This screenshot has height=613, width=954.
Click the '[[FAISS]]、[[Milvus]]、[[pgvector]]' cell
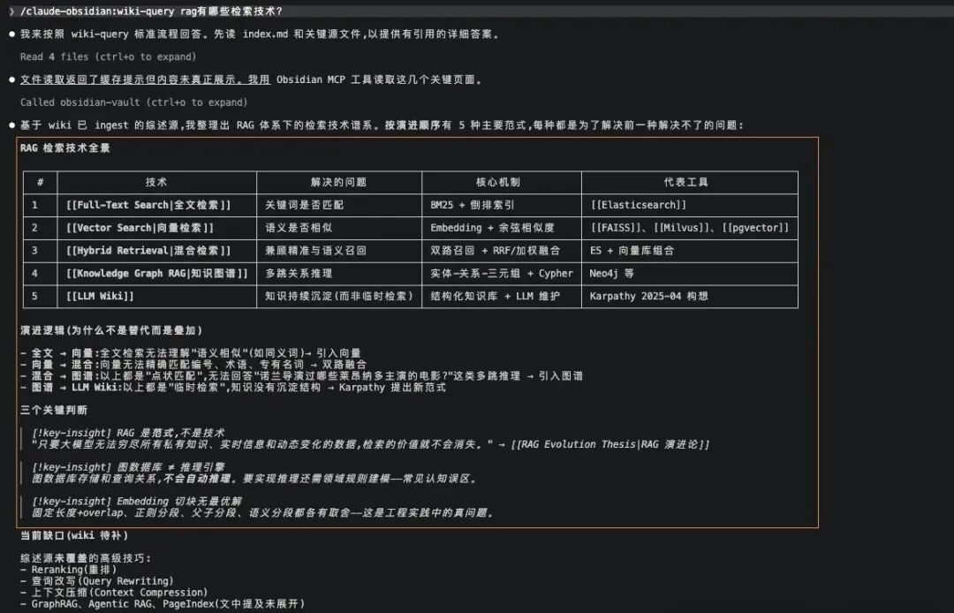pyautogui.click(x=689, y=227)
